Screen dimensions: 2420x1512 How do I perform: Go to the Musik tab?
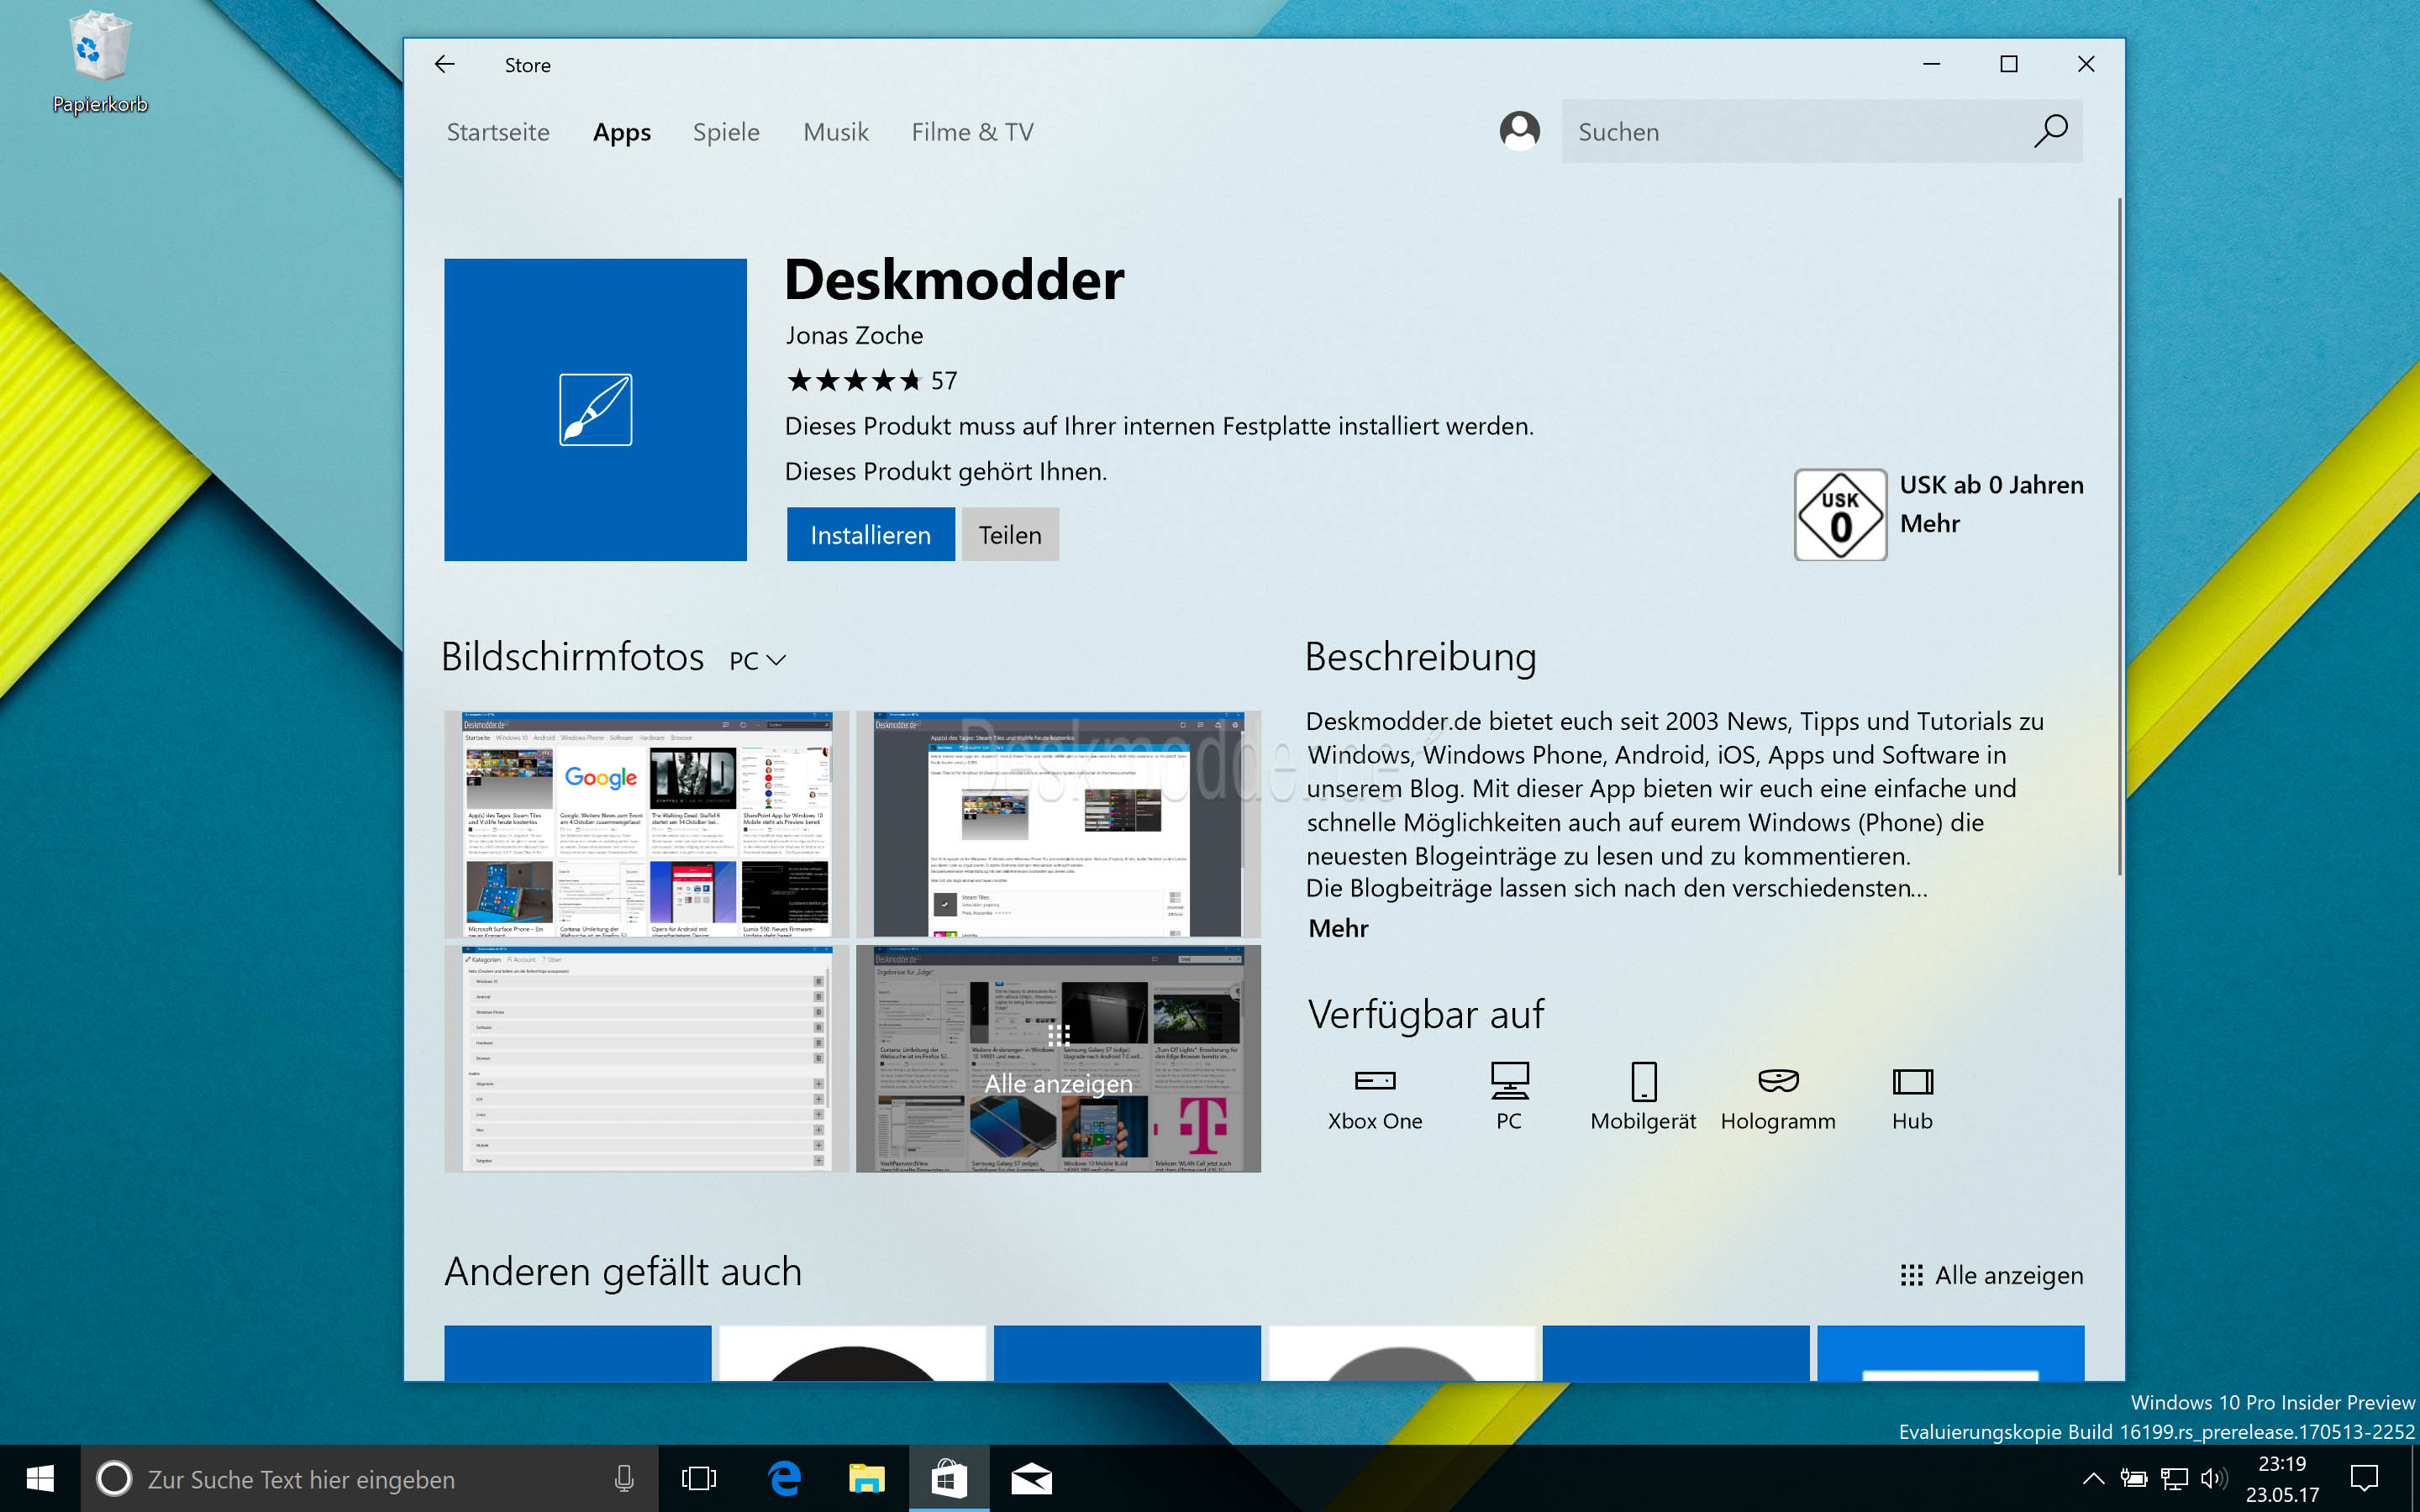(x=836, y=132)
